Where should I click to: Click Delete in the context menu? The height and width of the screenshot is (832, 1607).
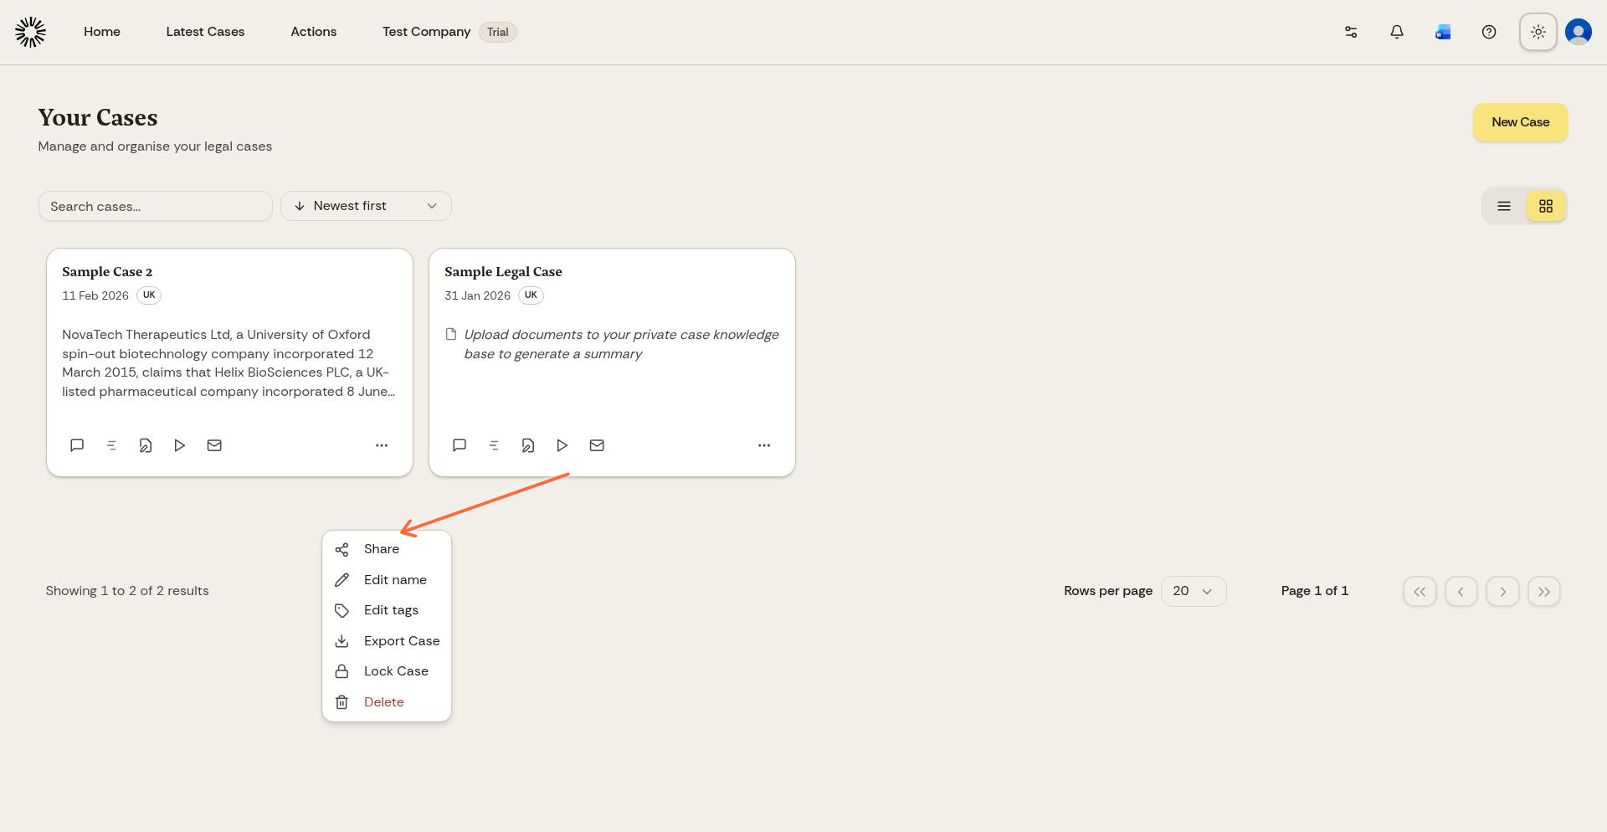point(384,702)
